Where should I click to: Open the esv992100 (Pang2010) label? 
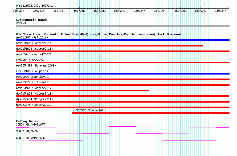click(x=32, y=71)
